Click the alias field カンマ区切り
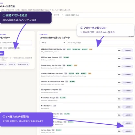Screen dimensions: 135x135 pos(16,48)
